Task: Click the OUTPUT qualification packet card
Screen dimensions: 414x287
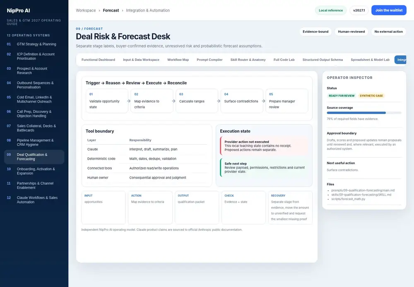Action: pos(197,208)
